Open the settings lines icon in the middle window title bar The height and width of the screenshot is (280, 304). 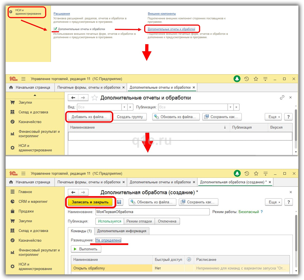265,79
